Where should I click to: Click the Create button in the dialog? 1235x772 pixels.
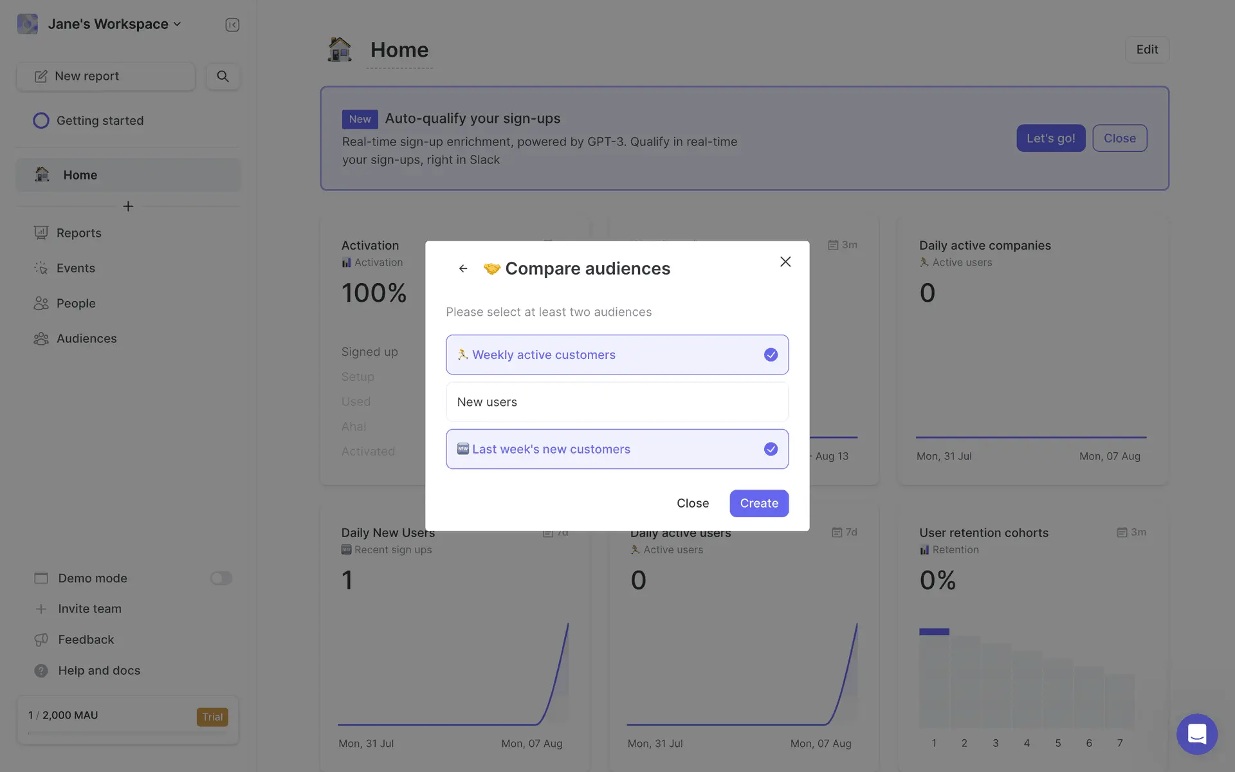758,503
